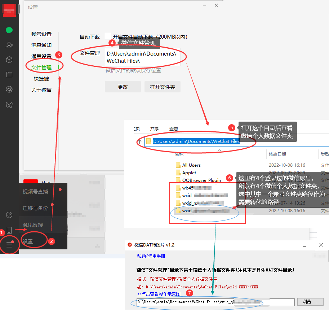Open the Channels butterfly icon

(x=9, y=105)
